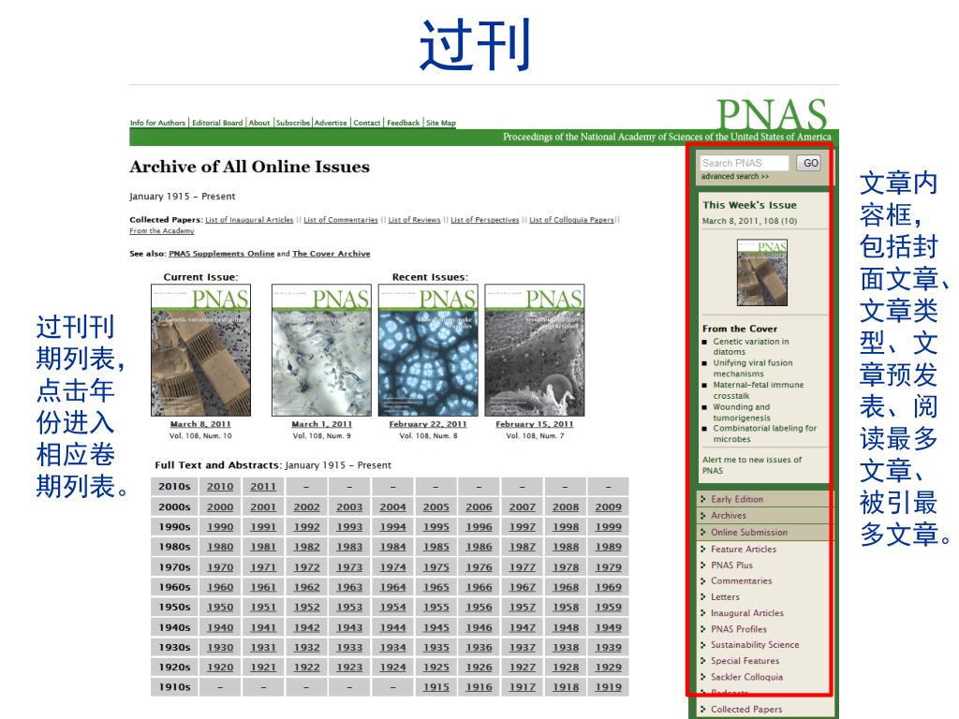
Task: Expand Archives sidebar item
Action: (x=729, y=516)
